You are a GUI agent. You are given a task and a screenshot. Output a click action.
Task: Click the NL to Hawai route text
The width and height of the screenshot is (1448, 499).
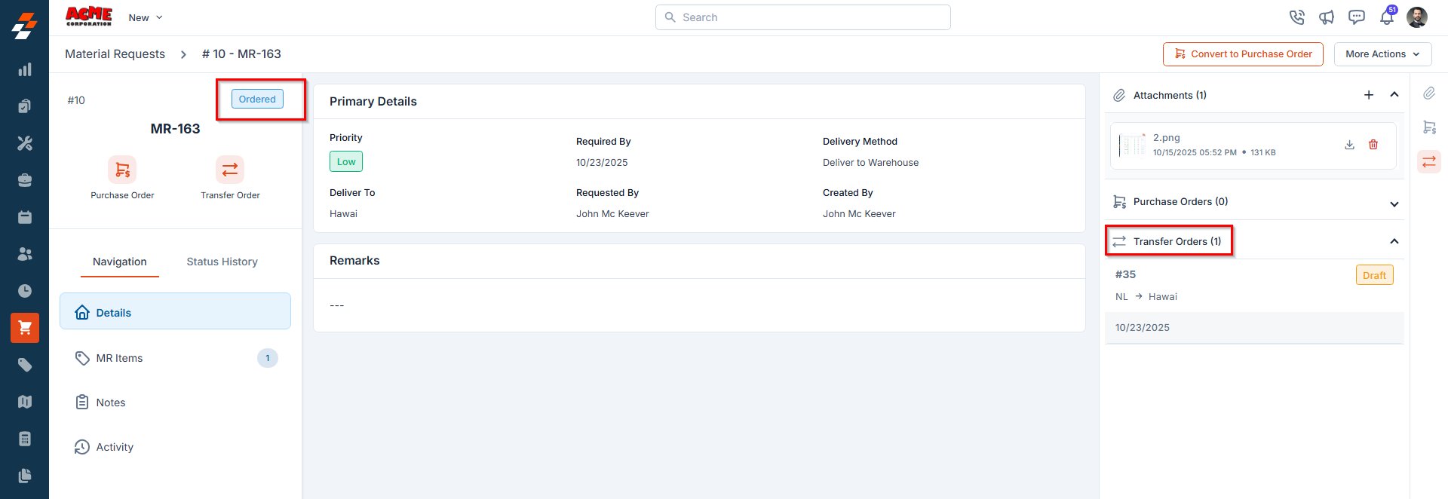click(x=1146, y=297)
